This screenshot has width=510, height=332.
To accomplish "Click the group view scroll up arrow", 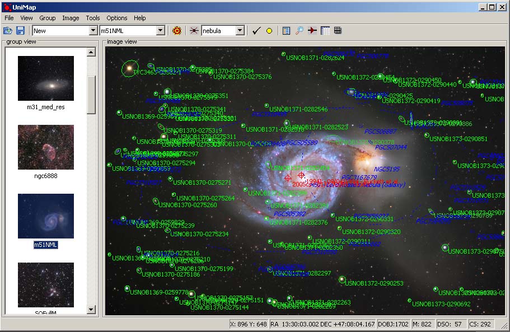I will point(91,52).
